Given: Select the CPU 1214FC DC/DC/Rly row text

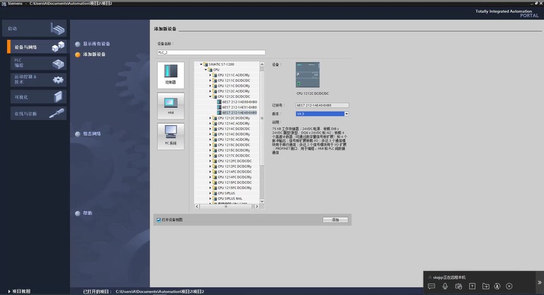Looking at the screenshot, I should [x=235, y=177].
